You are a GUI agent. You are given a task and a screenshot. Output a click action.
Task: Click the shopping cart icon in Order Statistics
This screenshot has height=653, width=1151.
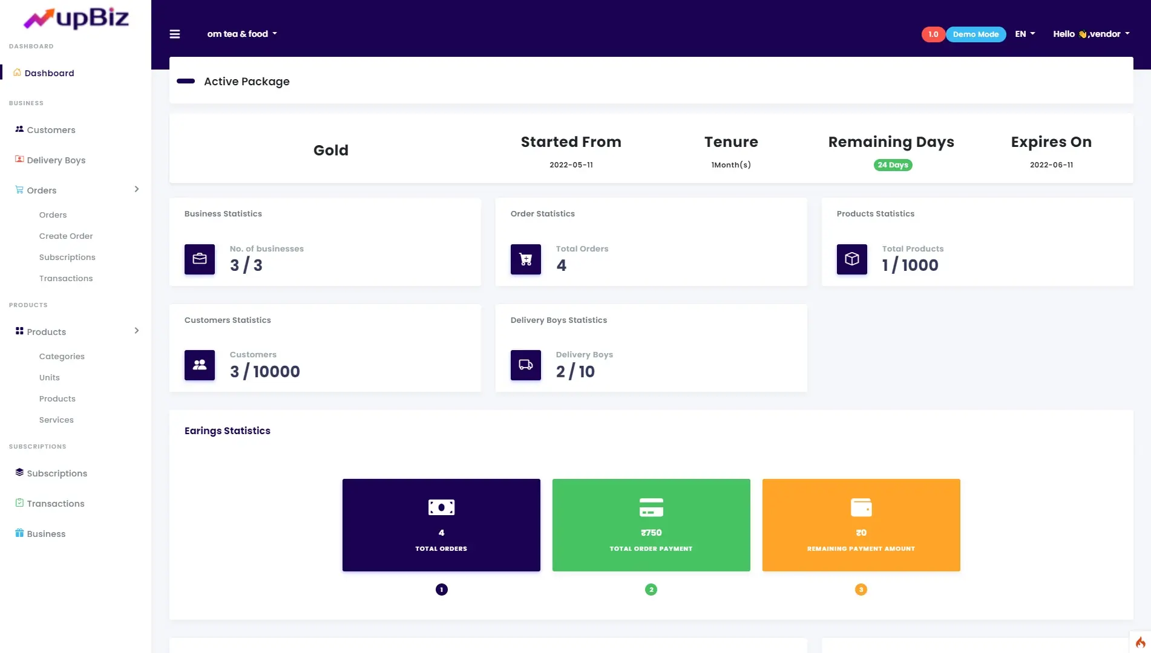pyautogui.click(x=525, y=259)
